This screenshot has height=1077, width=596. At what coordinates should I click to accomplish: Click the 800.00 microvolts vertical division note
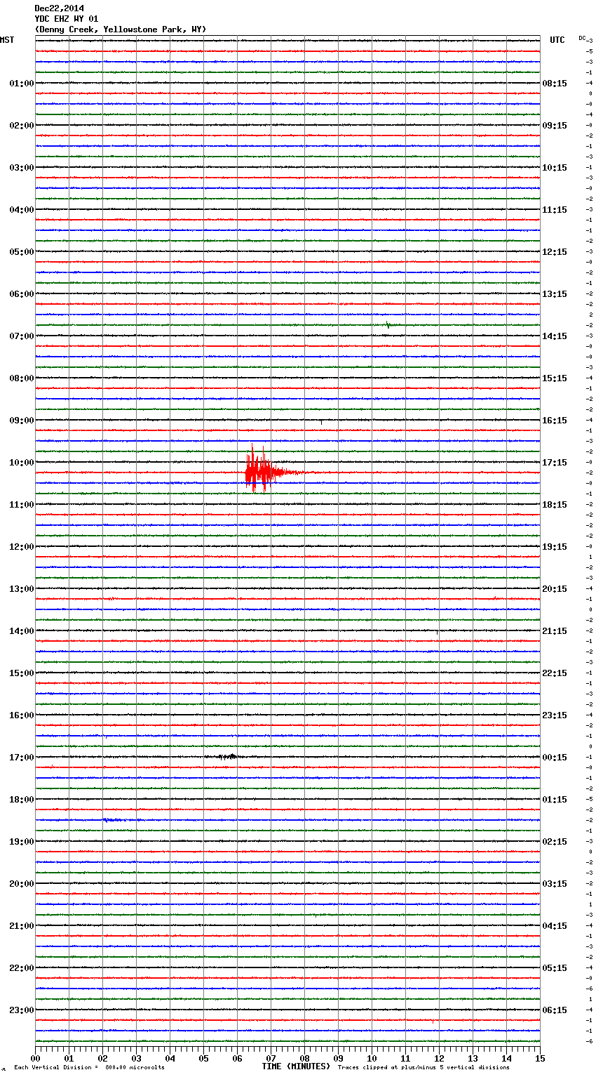pyautogui.click(x=89, y=1068)
